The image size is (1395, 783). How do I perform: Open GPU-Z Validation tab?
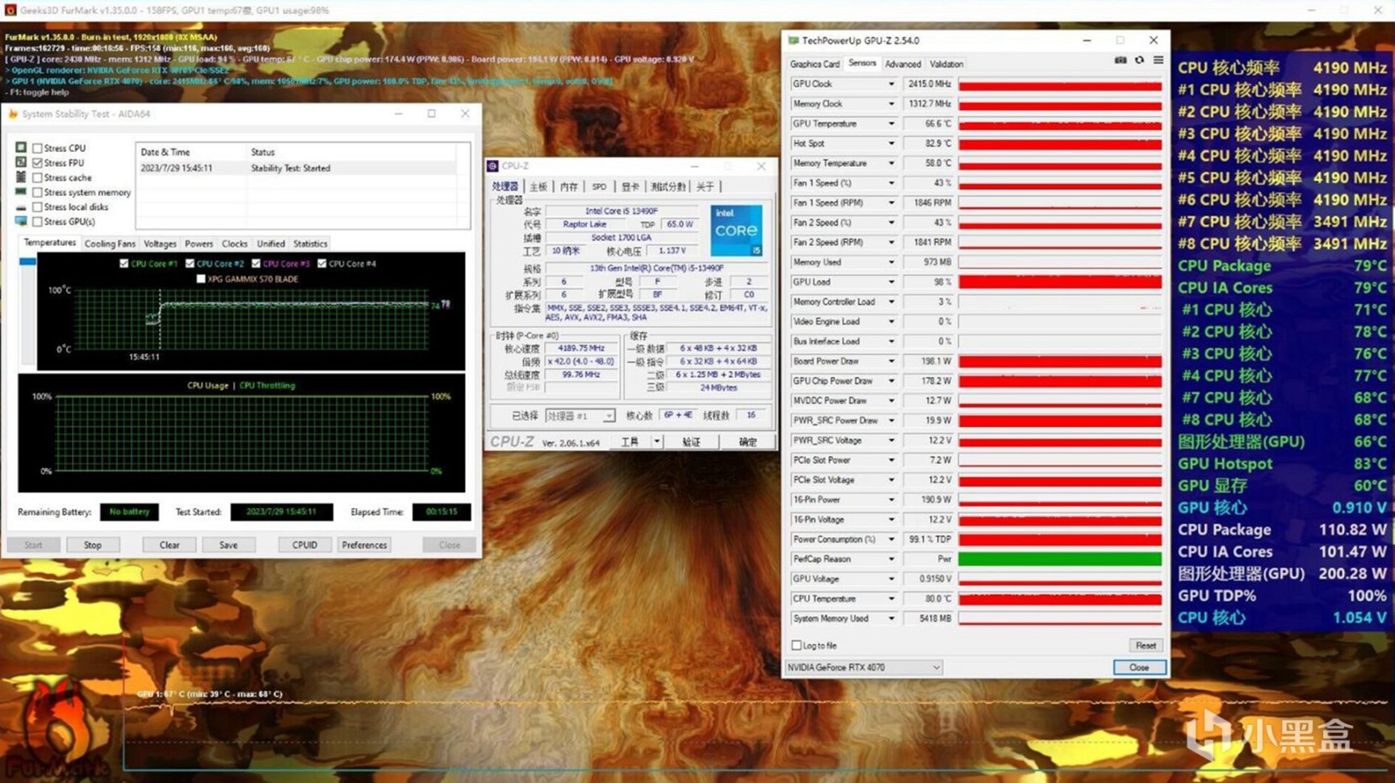[x=946, y=65]
